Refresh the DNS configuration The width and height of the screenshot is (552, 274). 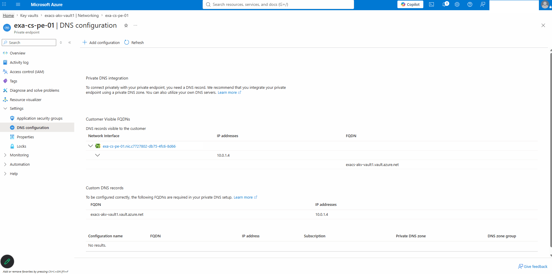[x=134, y=43]
